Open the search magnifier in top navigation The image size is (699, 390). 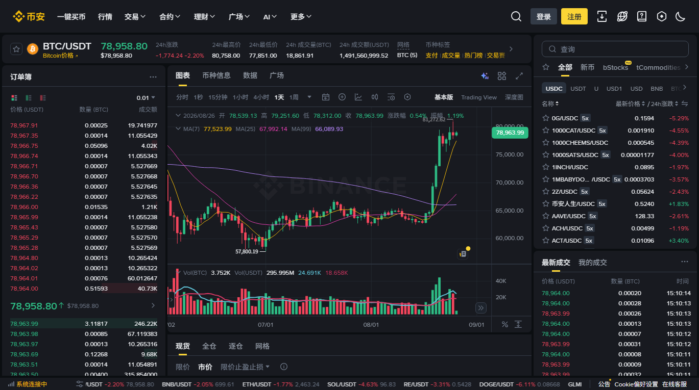(516, 16)
